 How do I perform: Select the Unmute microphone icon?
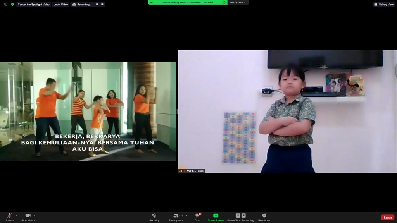9,215
